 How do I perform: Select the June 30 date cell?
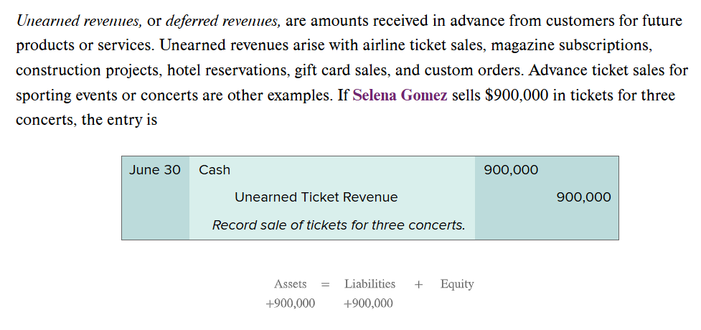point(155,170)
